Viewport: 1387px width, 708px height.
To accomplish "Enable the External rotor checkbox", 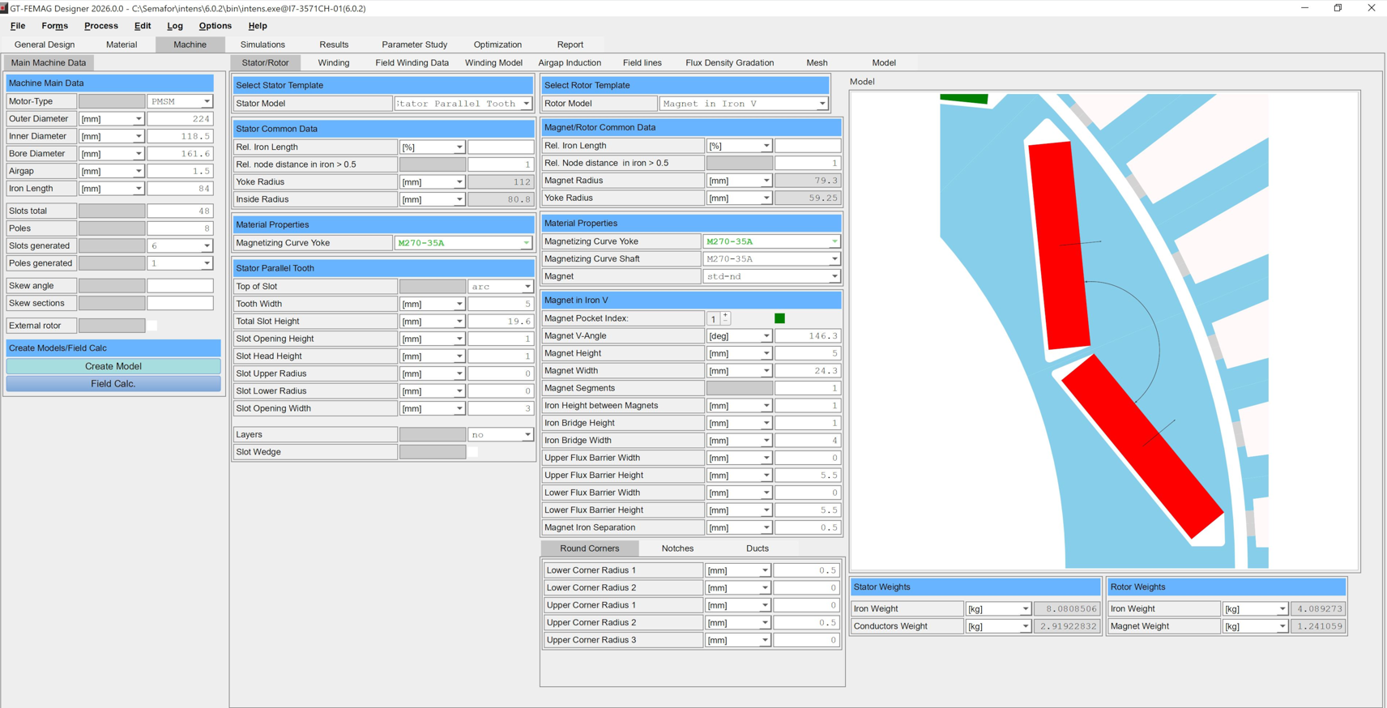I will (x=152, y=326).
